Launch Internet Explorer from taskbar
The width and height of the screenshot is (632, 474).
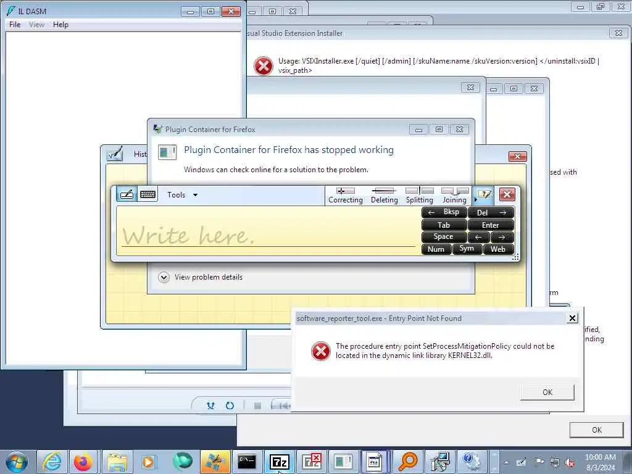[x=52, y=462]
